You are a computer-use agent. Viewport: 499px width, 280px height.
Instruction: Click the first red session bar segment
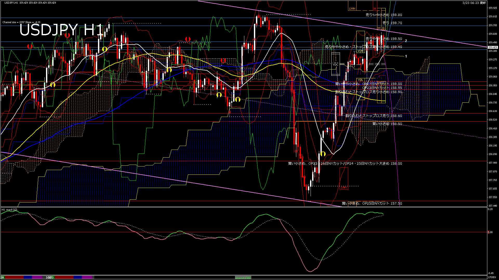click(14, 277)
